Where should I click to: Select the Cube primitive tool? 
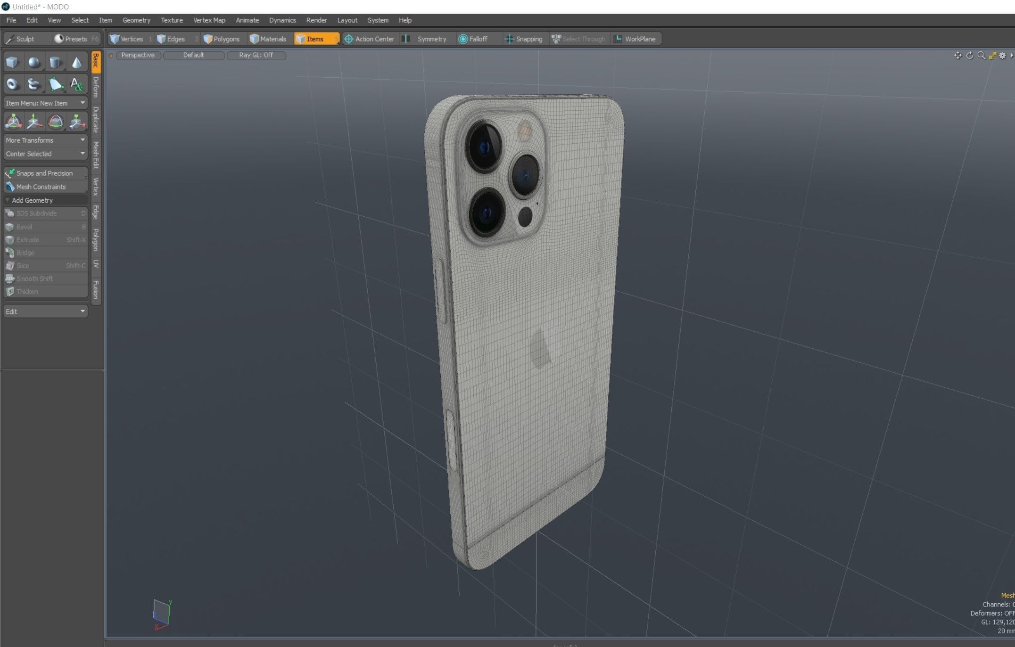pyautogui.click(x=12, y=62)
